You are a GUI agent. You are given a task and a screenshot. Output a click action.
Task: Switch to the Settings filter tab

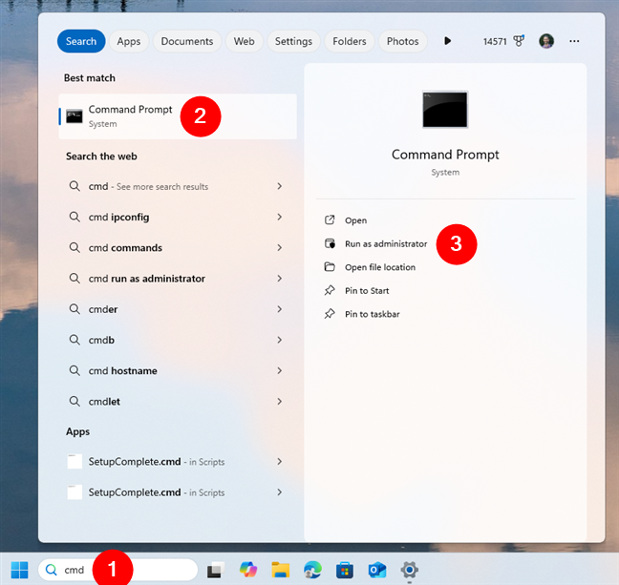click(x=293, y=41)
